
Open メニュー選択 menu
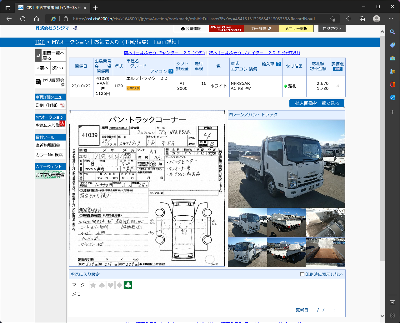296,28
